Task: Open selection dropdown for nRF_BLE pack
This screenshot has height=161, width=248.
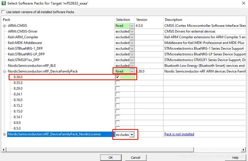Action: (x=132, y=66)
